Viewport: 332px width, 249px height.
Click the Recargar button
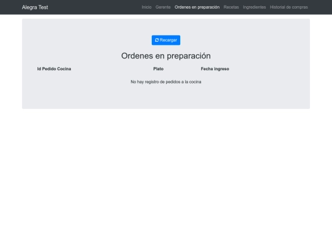[x=166, y=40]
